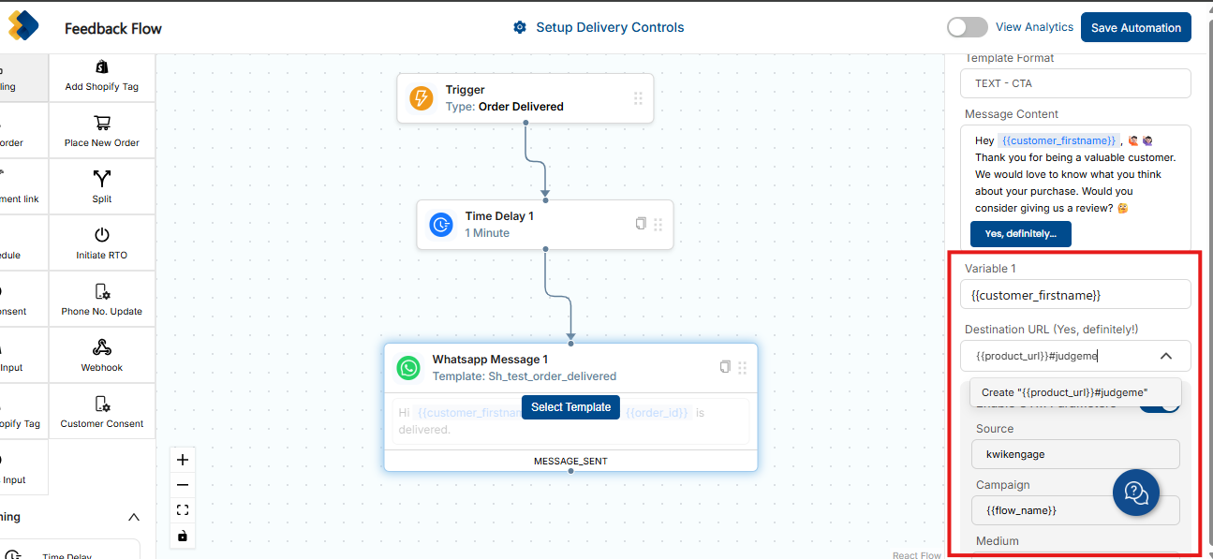Expand the Destination URL dropdown chevron
The width and height of the screenshot is (1213, 559).
(x=1166, y=356)
